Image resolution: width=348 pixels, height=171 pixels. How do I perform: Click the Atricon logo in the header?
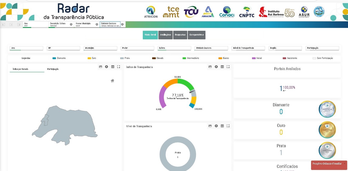pos(151,12)
